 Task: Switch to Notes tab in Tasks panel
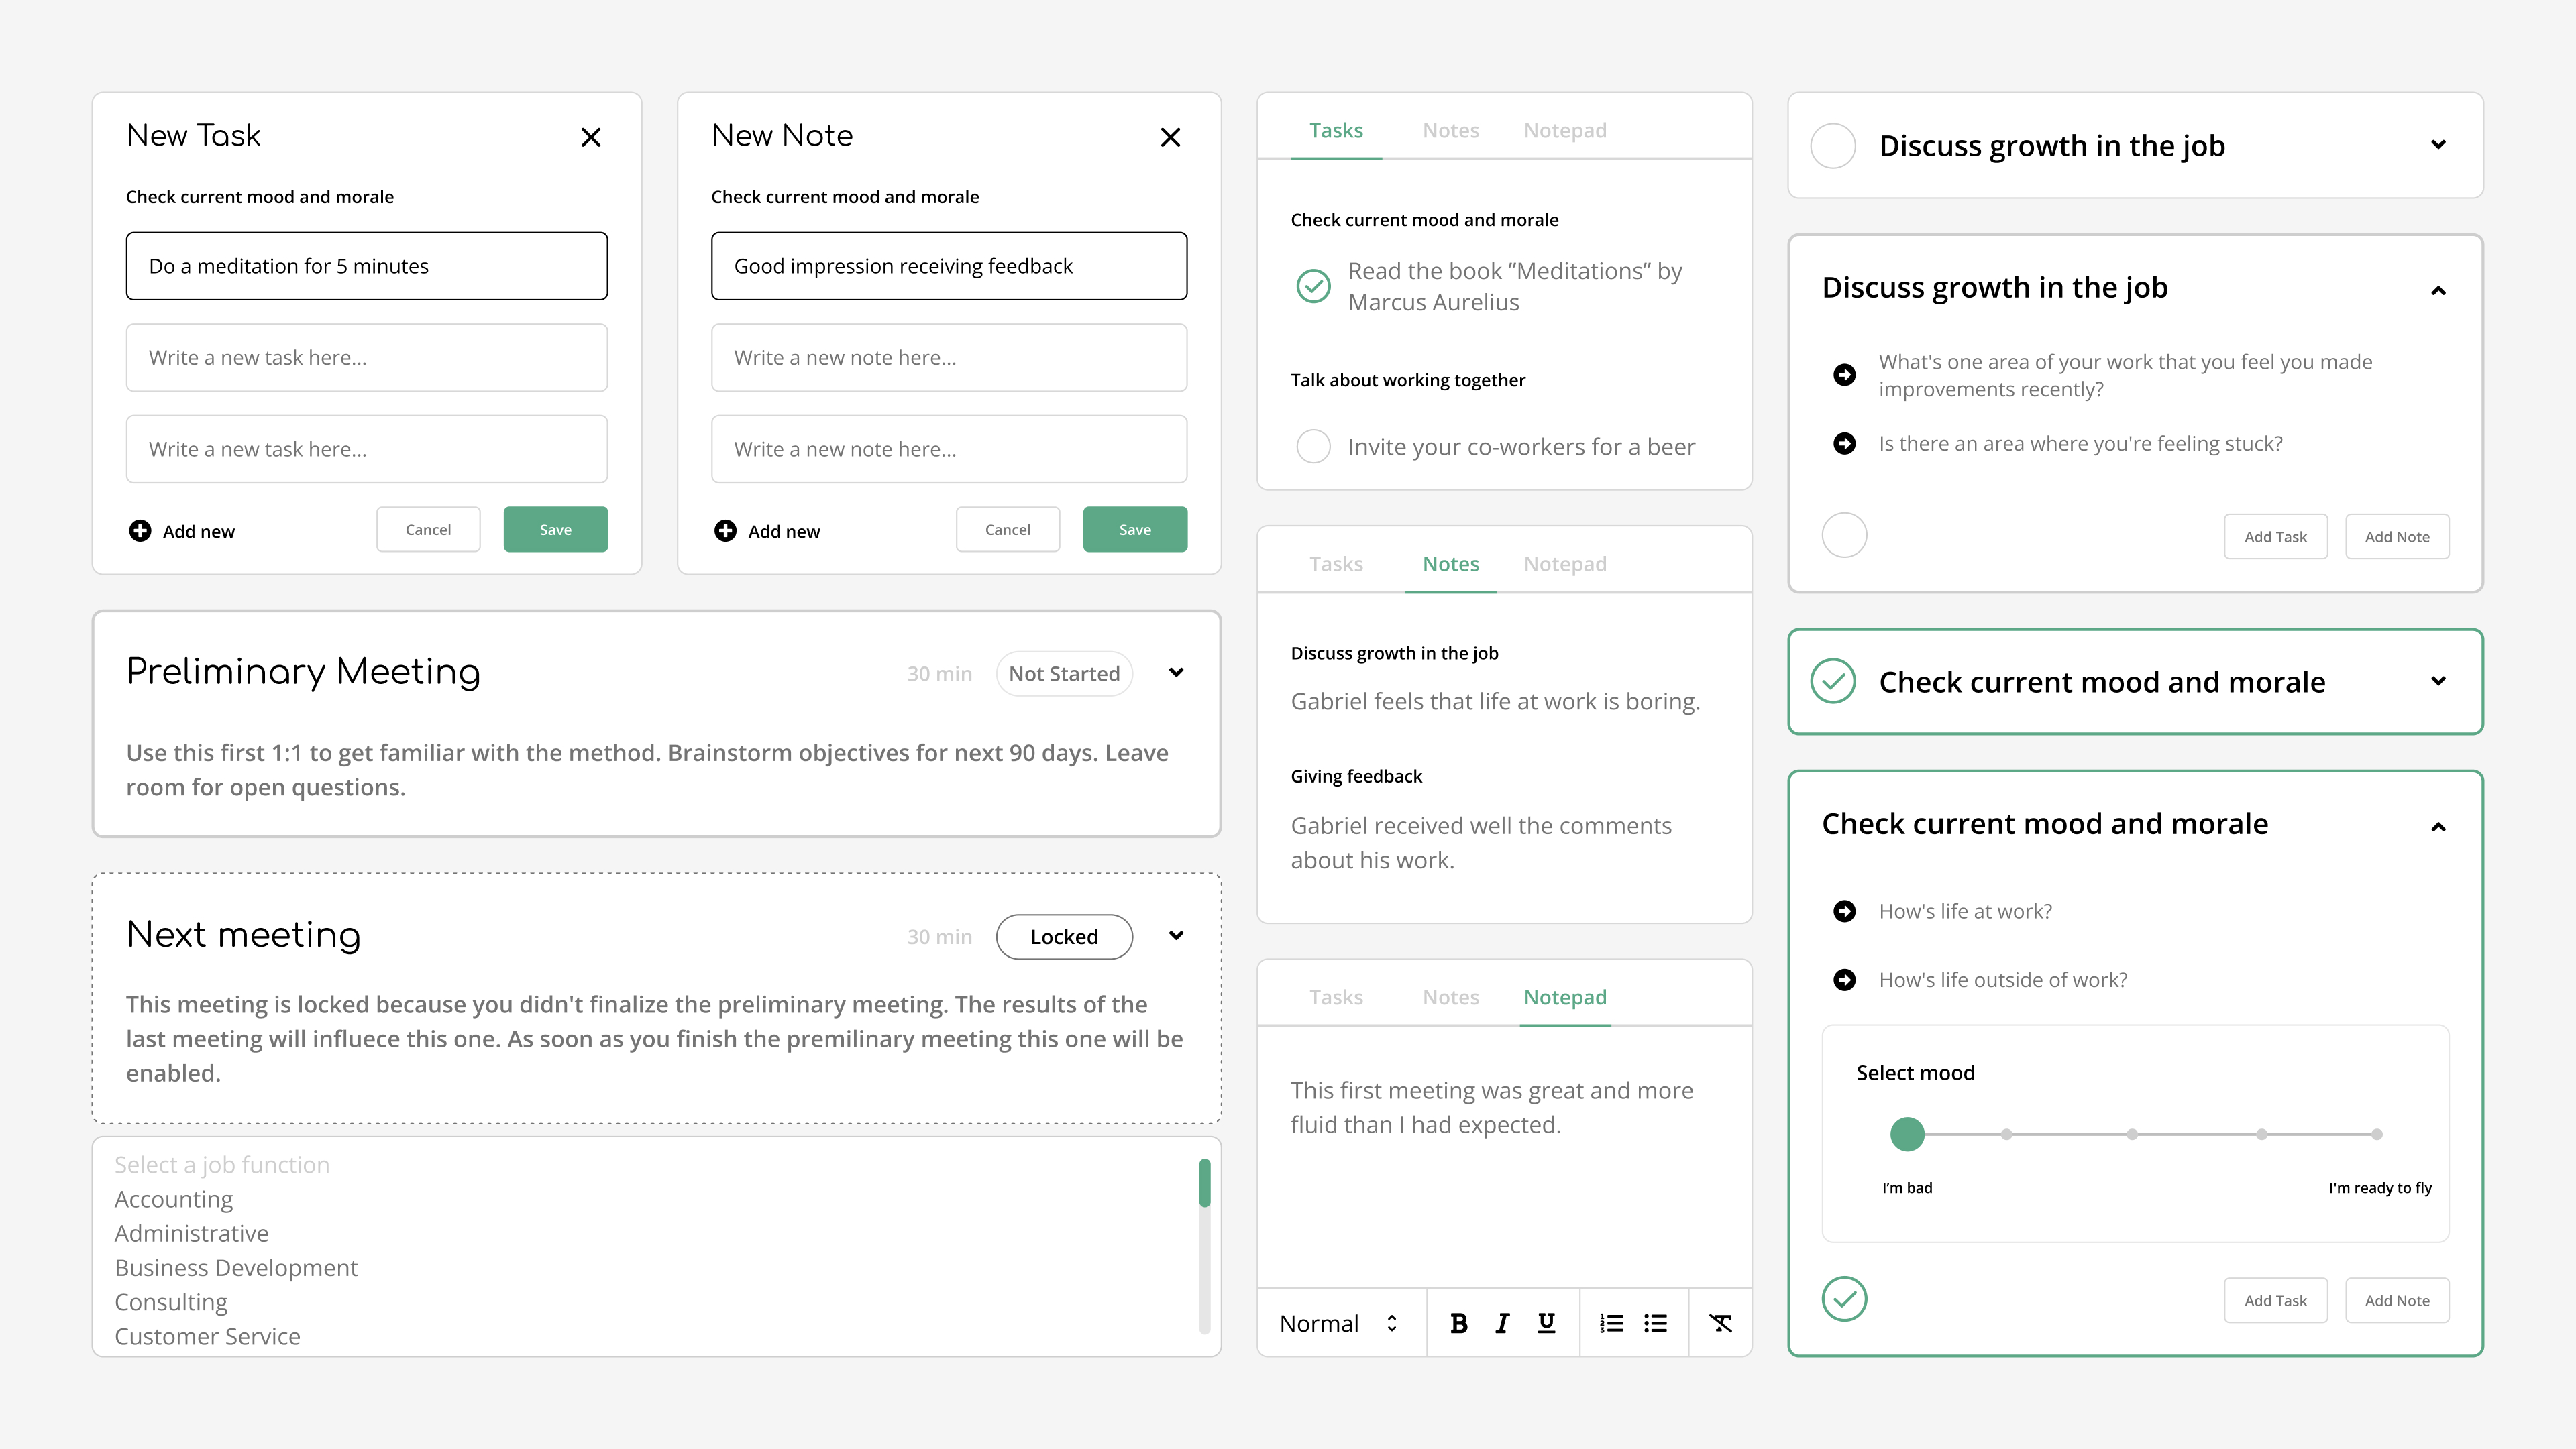(1450, 131)
